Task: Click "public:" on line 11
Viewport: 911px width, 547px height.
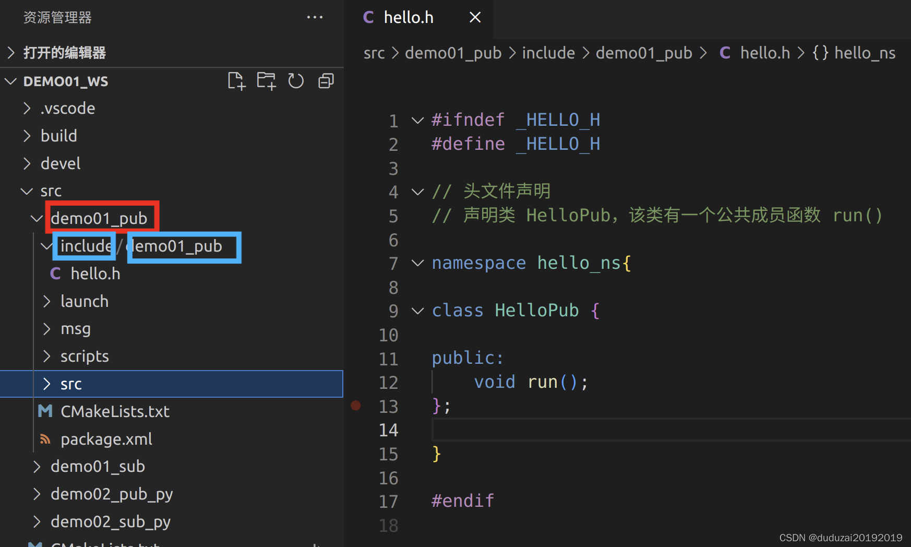Action: point(468,358)
